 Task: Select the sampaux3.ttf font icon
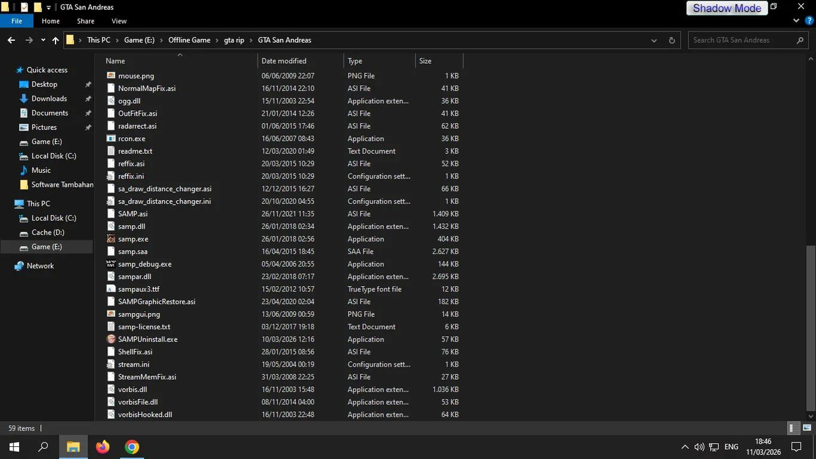click(x=111, y=289)
